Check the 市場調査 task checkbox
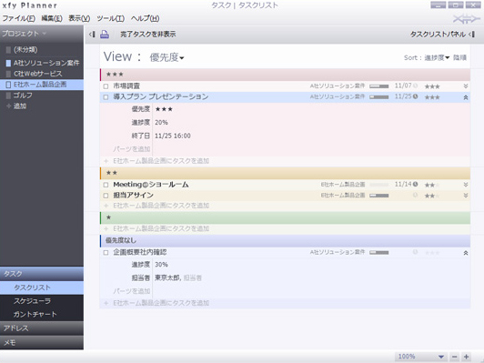Viewport: 484px width, 363px height. 106,86
